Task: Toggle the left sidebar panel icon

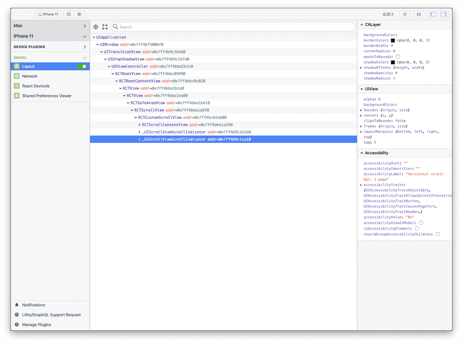Action: pos(433,14)
